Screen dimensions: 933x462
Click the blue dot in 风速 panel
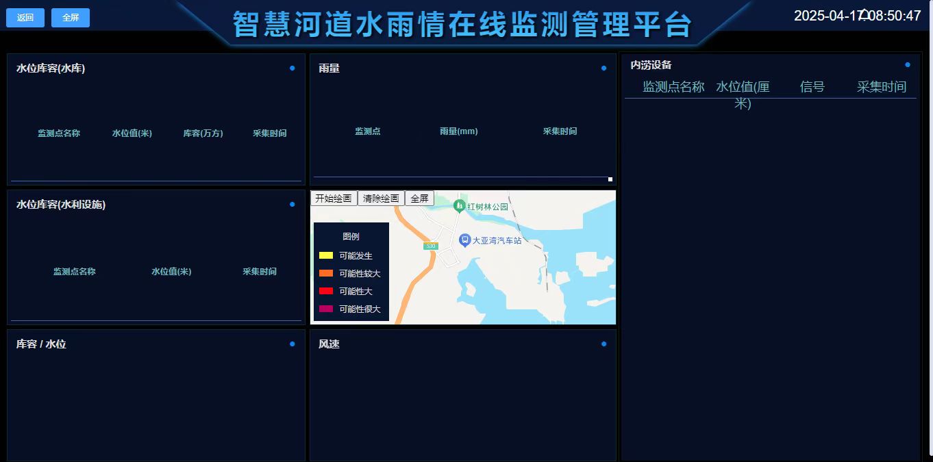click(x=604, y=344)
